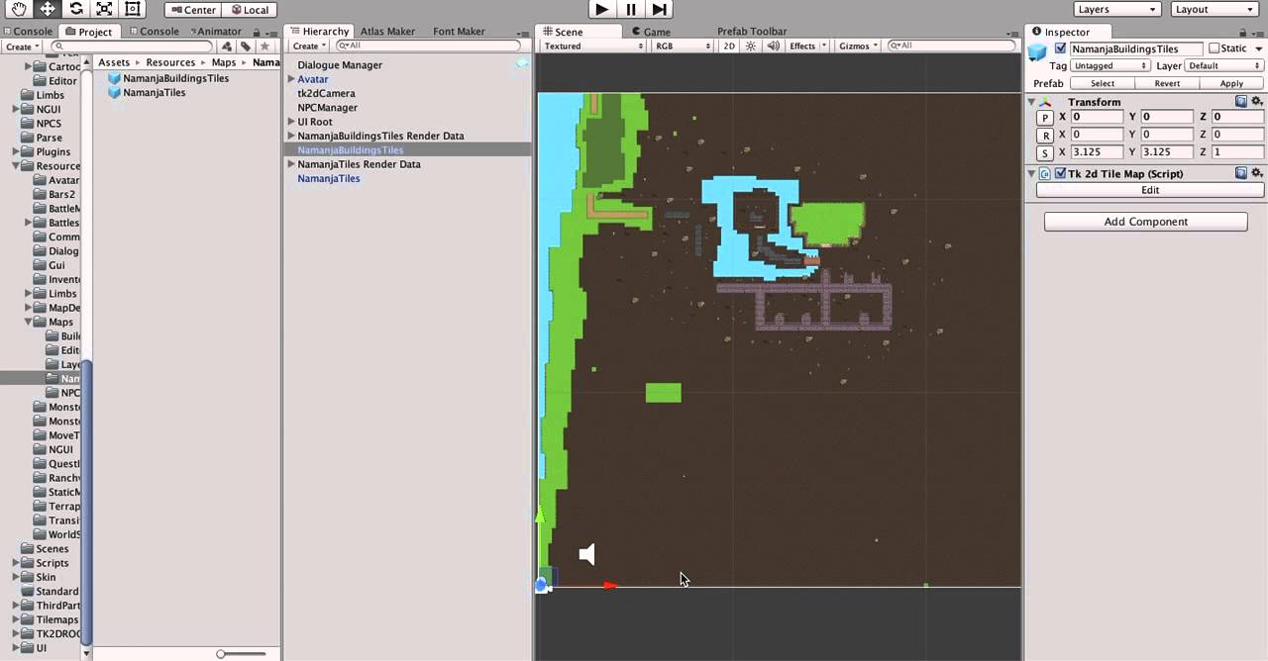The height and width of the screenshot is (661, 1268).
Task: Expand NamanjaBuildingsTiles Render Data in Hierarchy
Action: [291, 136]
